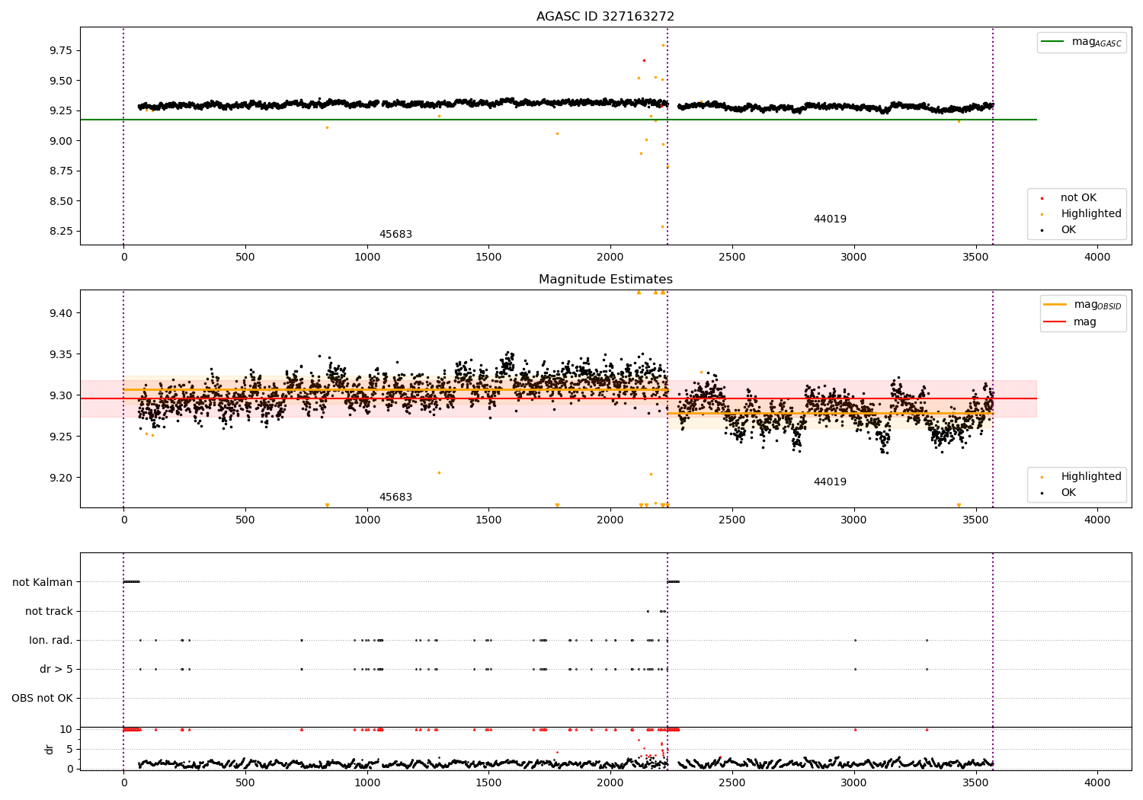1143x800 pixels.
Task: Click the 45683 label in the AGASC plot
Action: pyautogui.click(x=395, y=235)
